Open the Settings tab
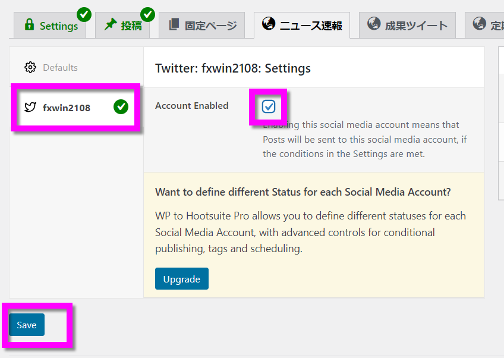The width and height of the screenshot is (504, 358). pyautogui.click(x=50, y=25)
